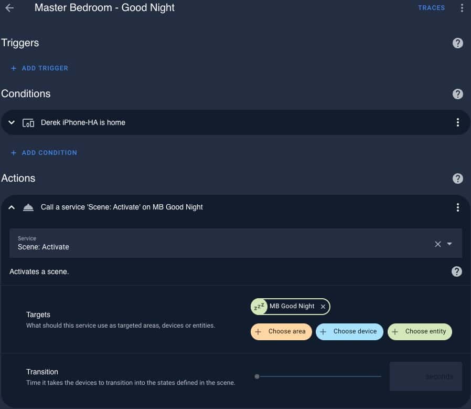Screen dimensions: 471x409
Task: Expand the Derek iPhone-HA is home condition
Action: (12, 122)
